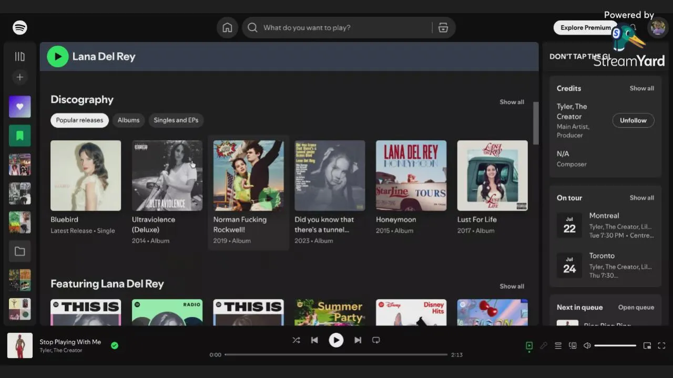Open the Browse icon in search bar
Viewport: 673px width, 378px height.
443,28
